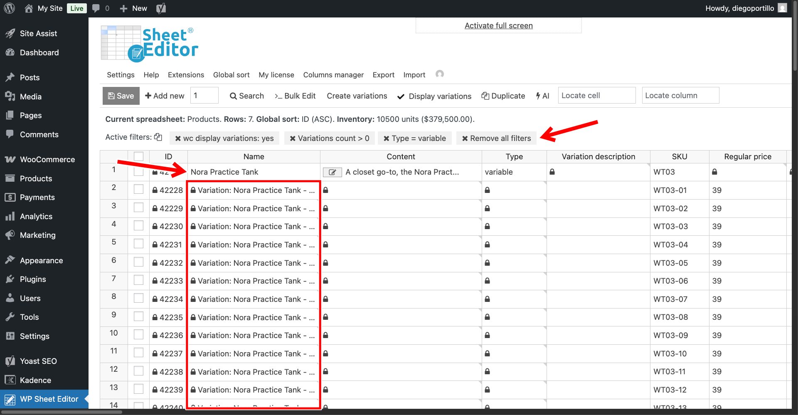Toggle the select-all checkbox in header row
The height and width of the screenshot is (415, 798).
click(138, 156)
